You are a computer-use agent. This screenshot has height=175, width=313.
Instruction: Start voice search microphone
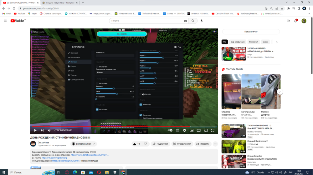202,21
